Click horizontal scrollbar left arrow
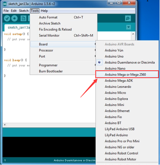The width and height of the screenshot is (160, 165). tap(5, 125)
